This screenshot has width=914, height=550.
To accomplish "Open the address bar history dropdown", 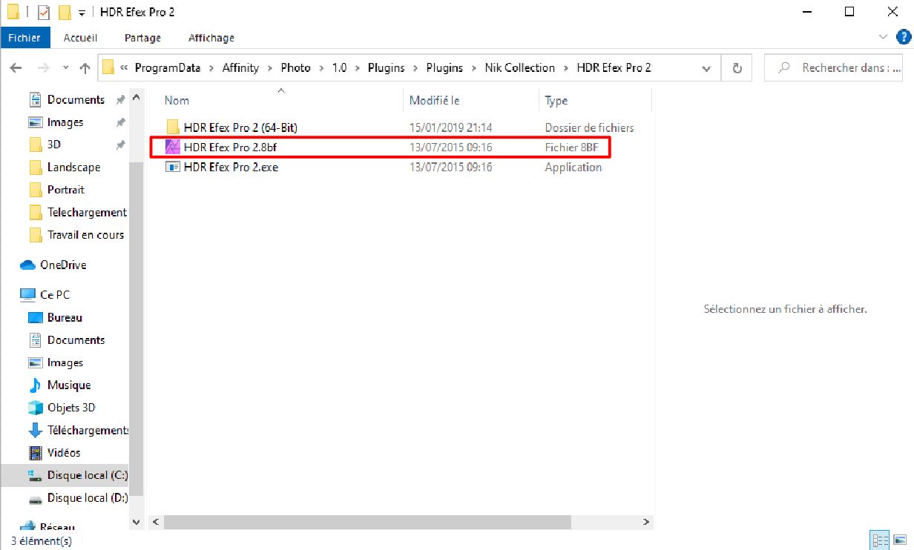I will [x=706, y=68].
